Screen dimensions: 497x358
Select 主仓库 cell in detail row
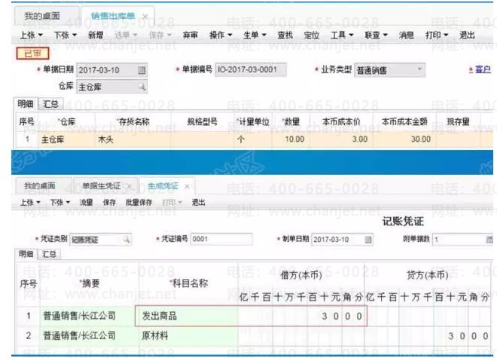[x=66, y=139]
